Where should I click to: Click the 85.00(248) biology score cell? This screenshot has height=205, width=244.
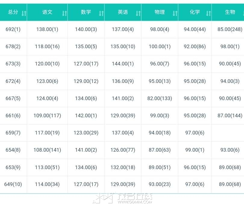coord(230,29)
